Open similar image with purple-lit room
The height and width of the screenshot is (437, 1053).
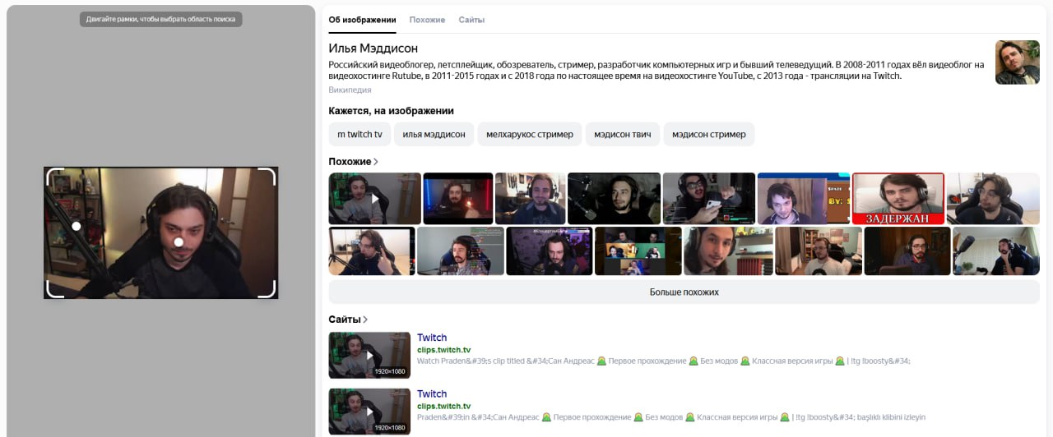(x=550, y=251)
